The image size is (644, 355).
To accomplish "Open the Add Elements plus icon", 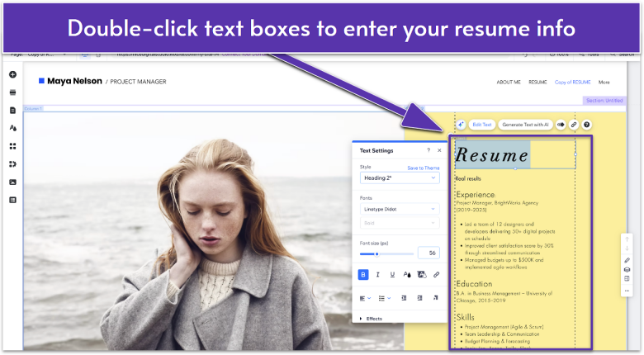I will click(x=12, y=74).
